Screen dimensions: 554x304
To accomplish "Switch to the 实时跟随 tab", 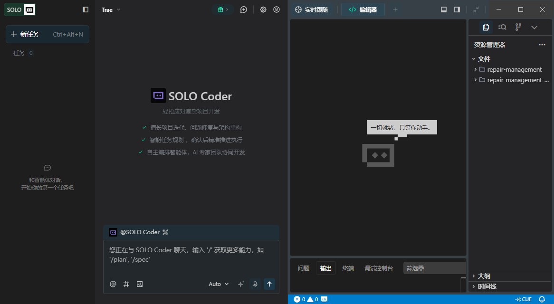I will click(x=312, y=9).
